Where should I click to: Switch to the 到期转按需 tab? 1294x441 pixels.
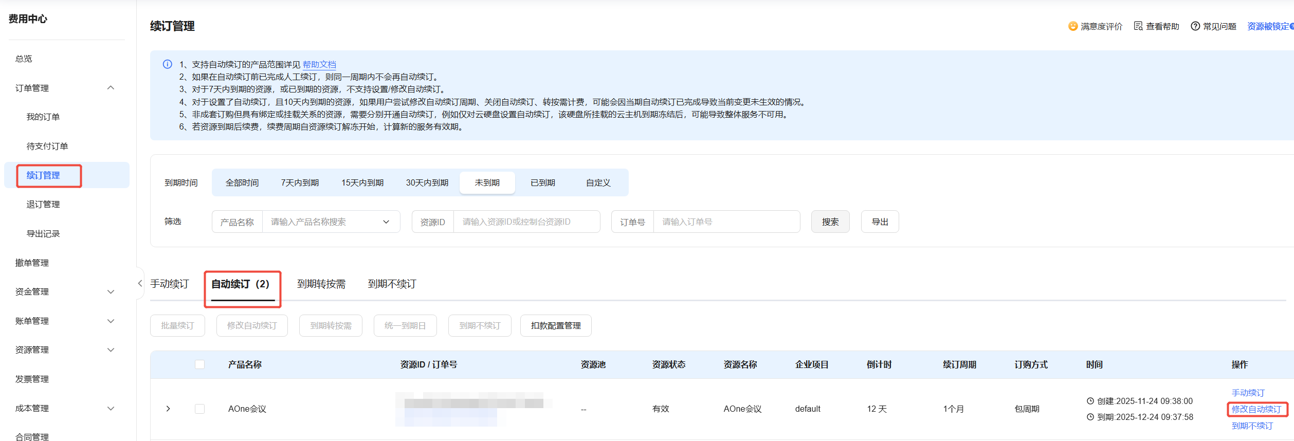point(321,284)
